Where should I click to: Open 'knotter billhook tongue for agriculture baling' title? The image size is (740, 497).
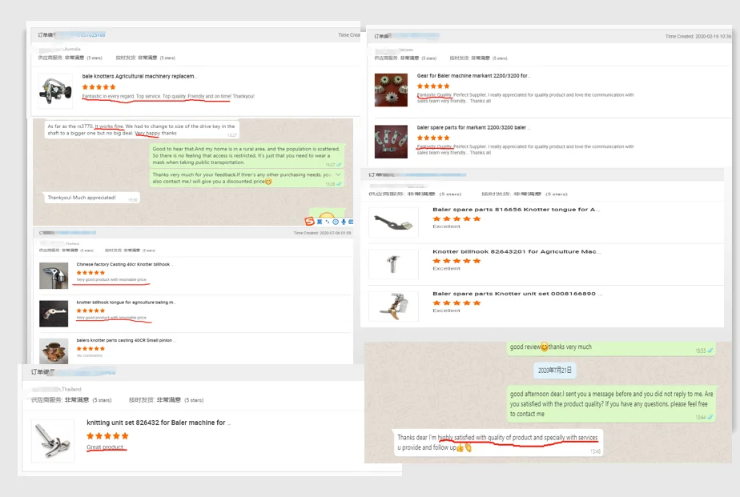tap(126, 303)
